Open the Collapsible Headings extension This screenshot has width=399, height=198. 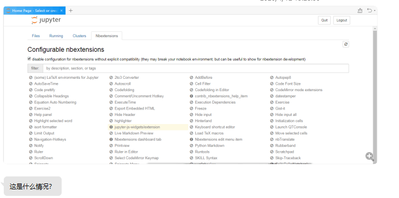[x=51, y=96]
